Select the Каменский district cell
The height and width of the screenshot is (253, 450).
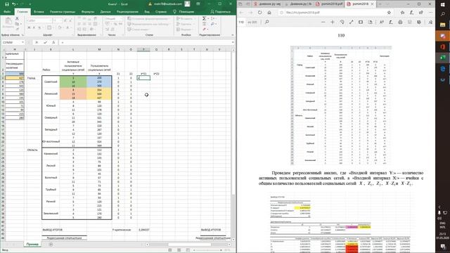point(51,154)
